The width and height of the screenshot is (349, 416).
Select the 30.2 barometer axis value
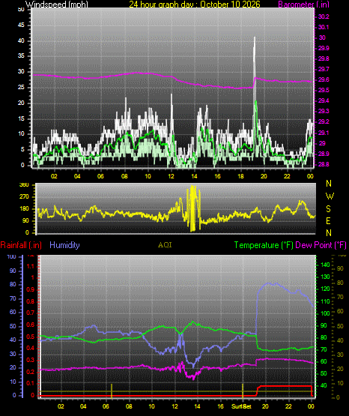[x=324, y=16]
